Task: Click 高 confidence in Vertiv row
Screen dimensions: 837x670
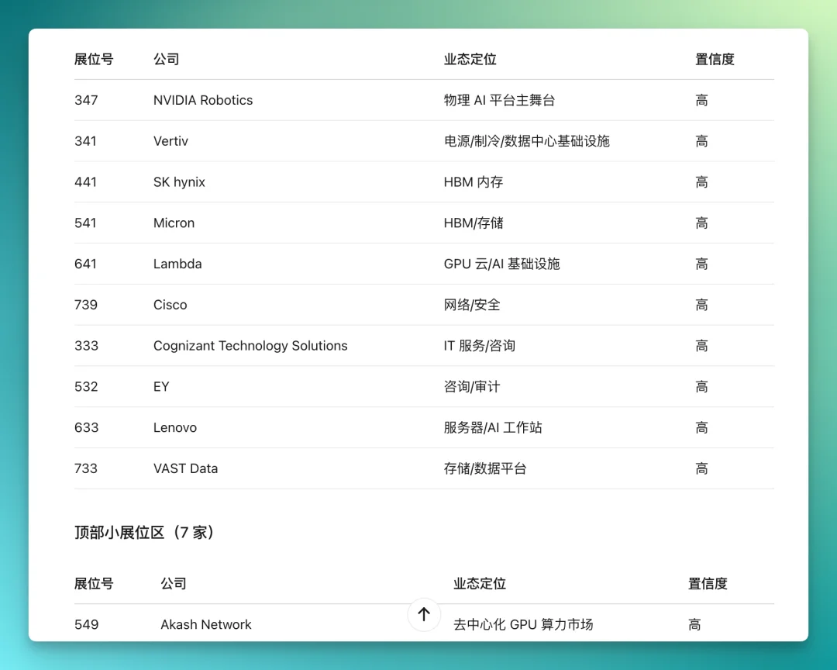Action: tap(701, 141)
